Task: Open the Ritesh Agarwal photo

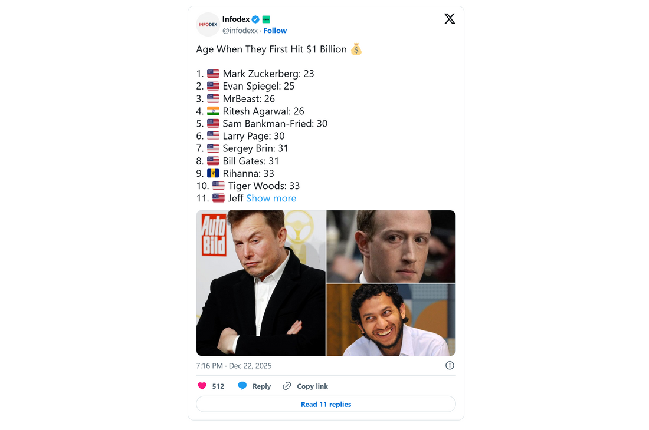Action: pyautogui.click(x=391, y=319)
